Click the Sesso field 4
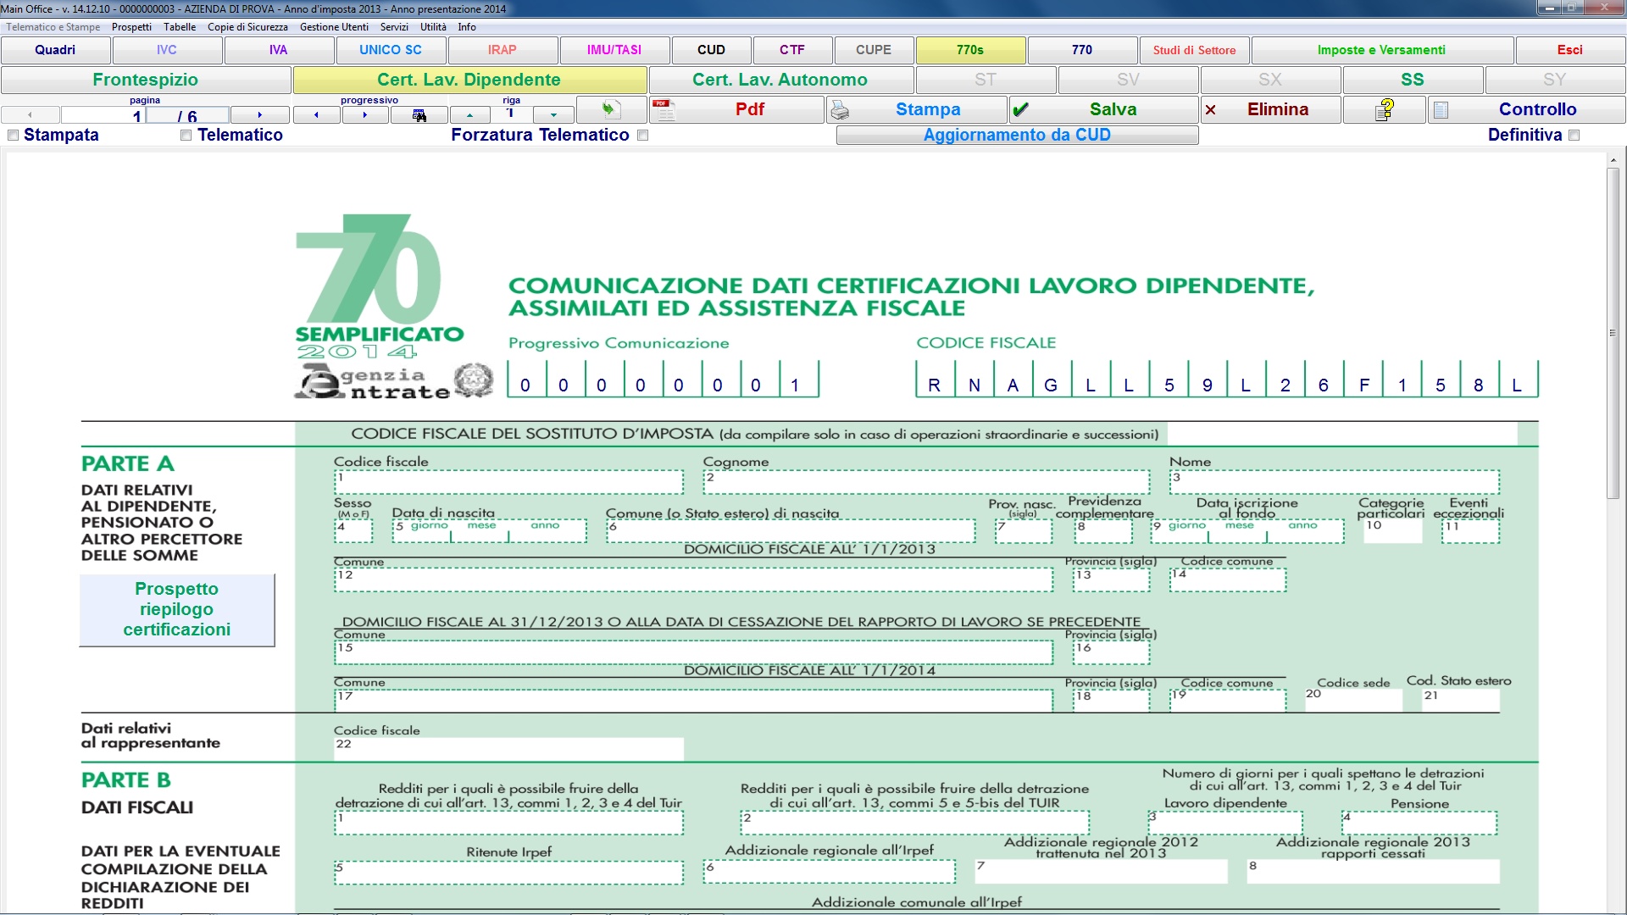This screenshot has height=915, width=1627. pos(353,531)
